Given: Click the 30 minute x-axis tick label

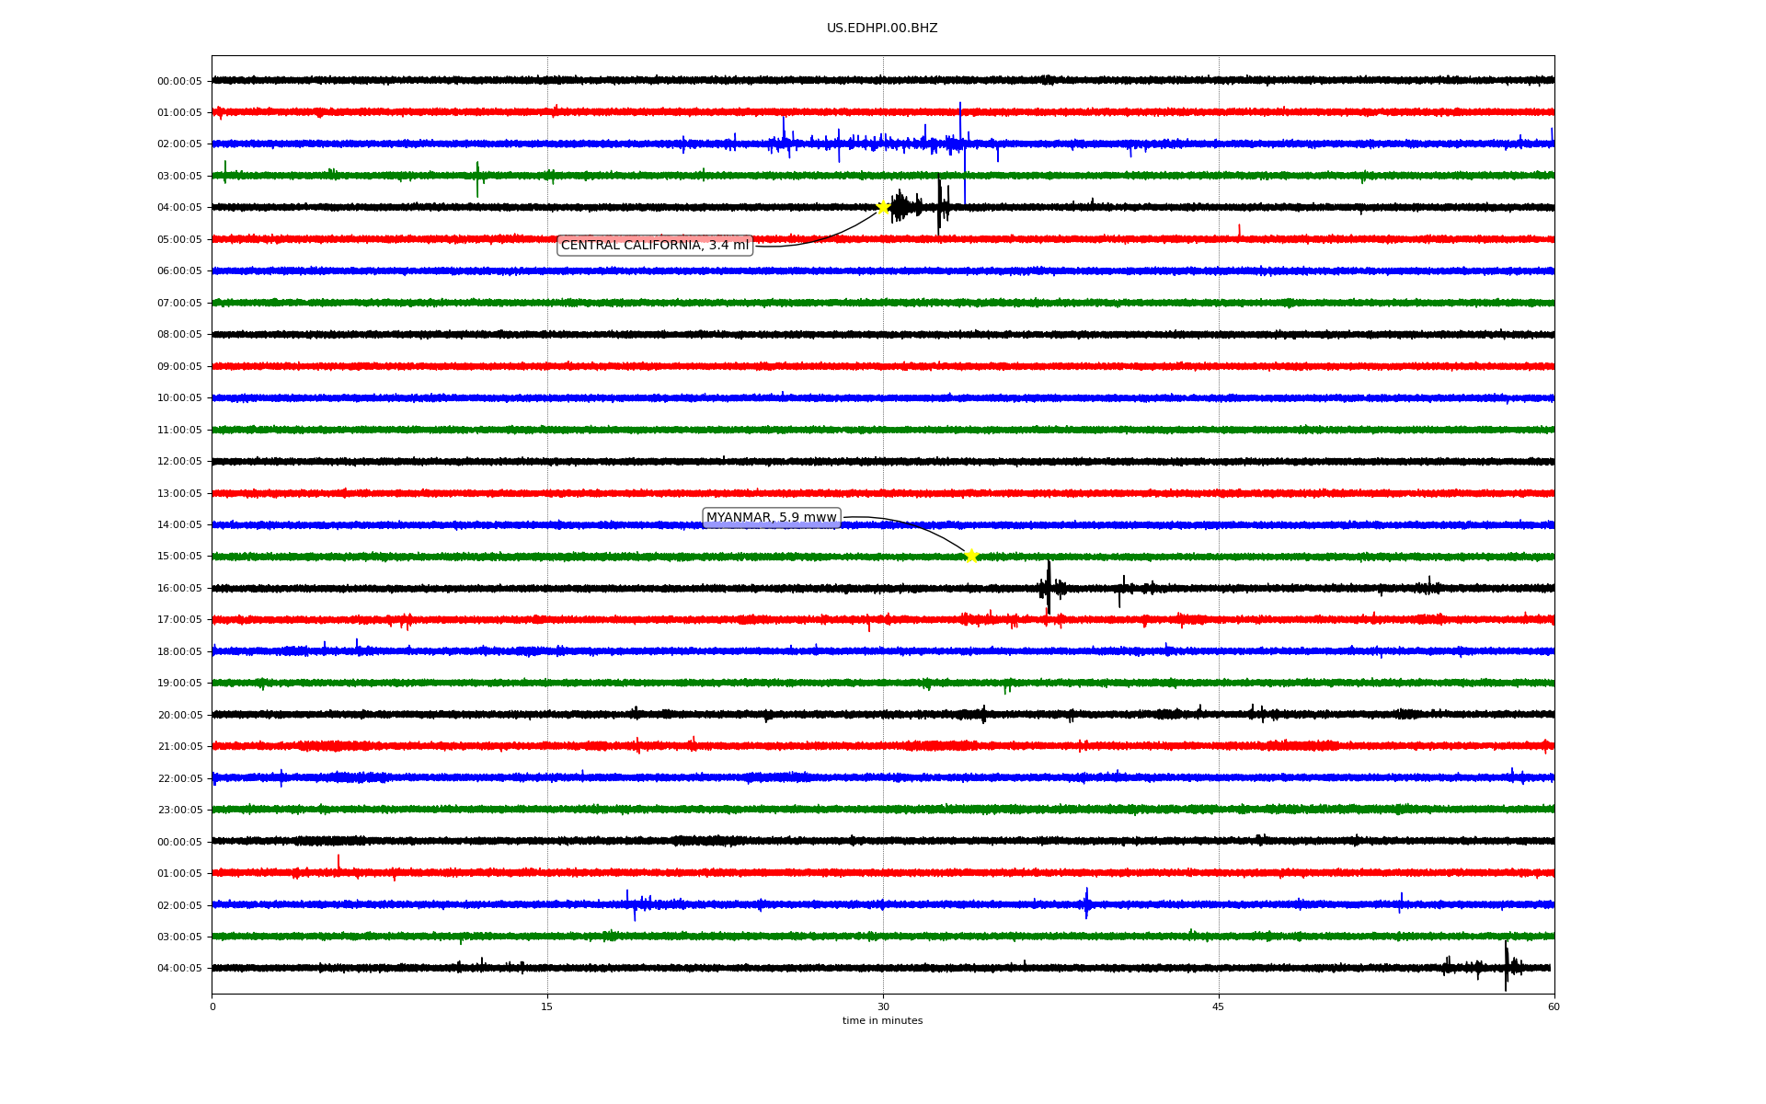Looking at the screenshot, I should (x=883, y=1006).
